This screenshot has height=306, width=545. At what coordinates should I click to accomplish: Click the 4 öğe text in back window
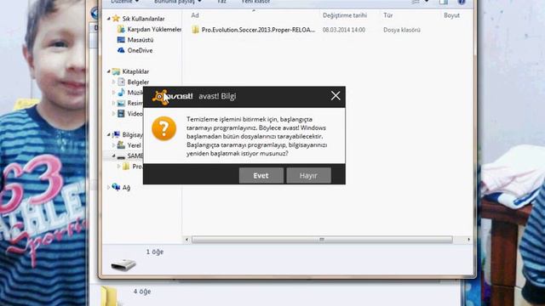142,292
